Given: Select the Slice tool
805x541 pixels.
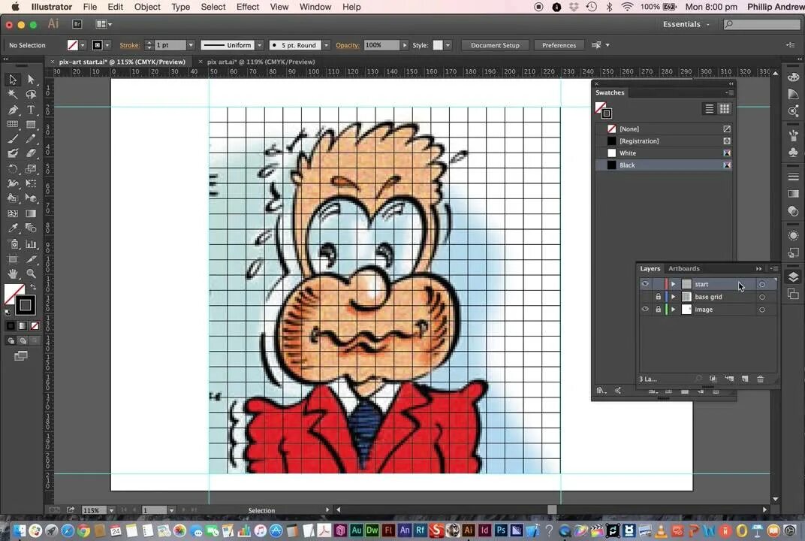Looking at the screenshot, I should point(32,259).
